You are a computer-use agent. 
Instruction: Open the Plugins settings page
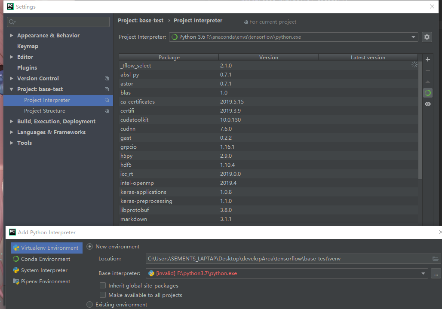click(27, 67)
